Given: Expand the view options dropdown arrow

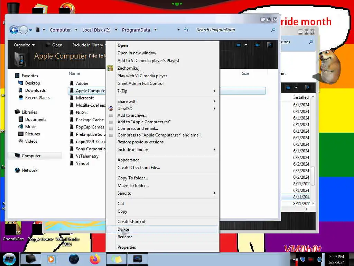Looking at the screenshot, I should pyautogui.click(x=246, y=45).
